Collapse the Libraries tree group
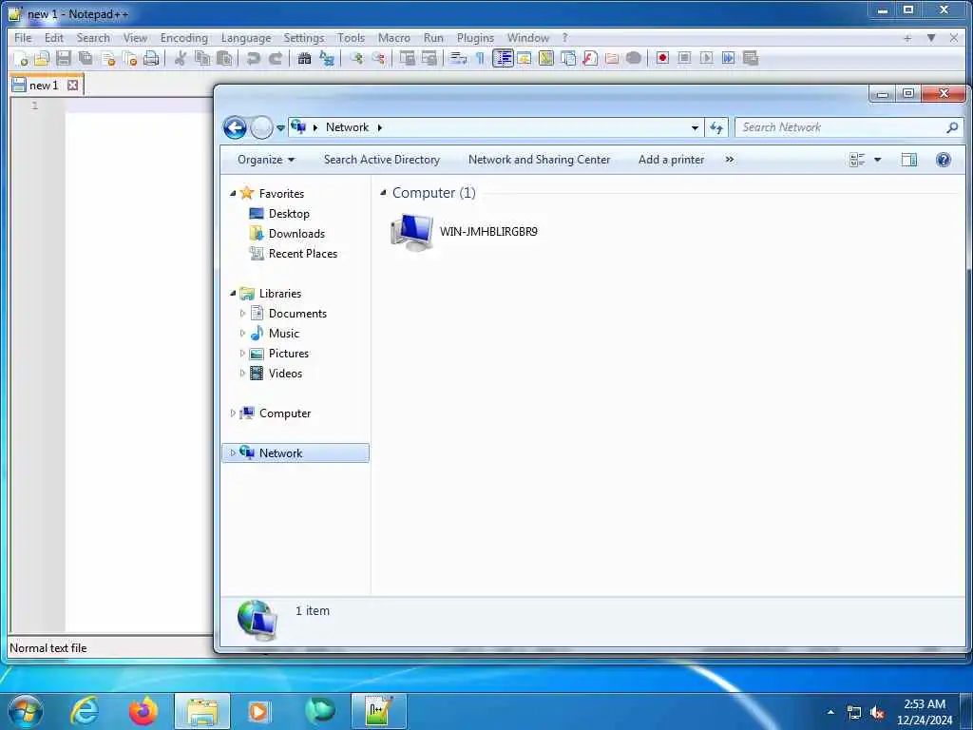 [233, 294]
